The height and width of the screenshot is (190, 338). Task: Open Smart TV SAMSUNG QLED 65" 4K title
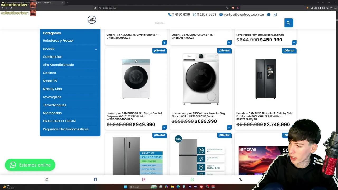pos(193,36)
